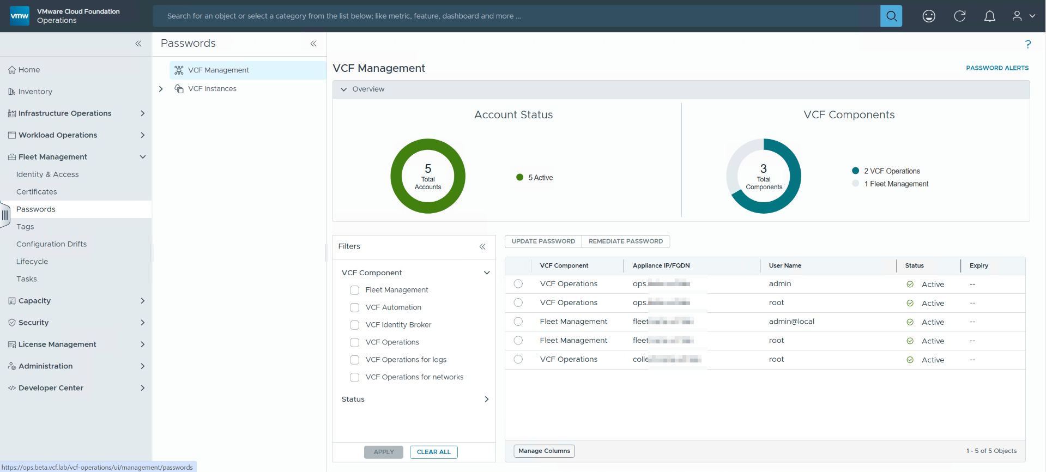1046x472 pixels.
Task: Open Tasks page
Action: [27, 279]
